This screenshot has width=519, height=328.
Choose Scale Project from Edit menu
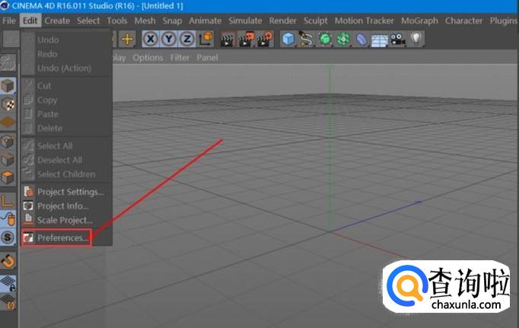coord(66,220)
